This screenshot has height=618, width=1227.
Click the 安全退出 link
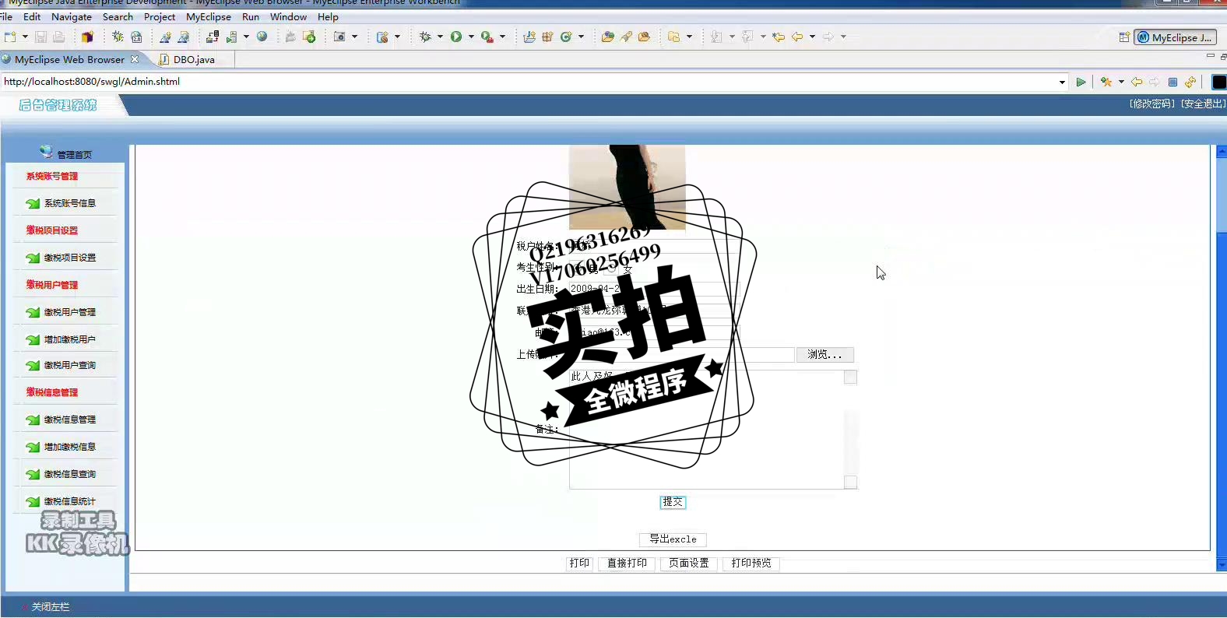[x=1203, y=104]
